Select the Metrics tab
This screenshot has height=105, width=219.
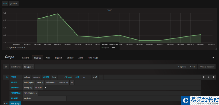[x=38, y=58]
